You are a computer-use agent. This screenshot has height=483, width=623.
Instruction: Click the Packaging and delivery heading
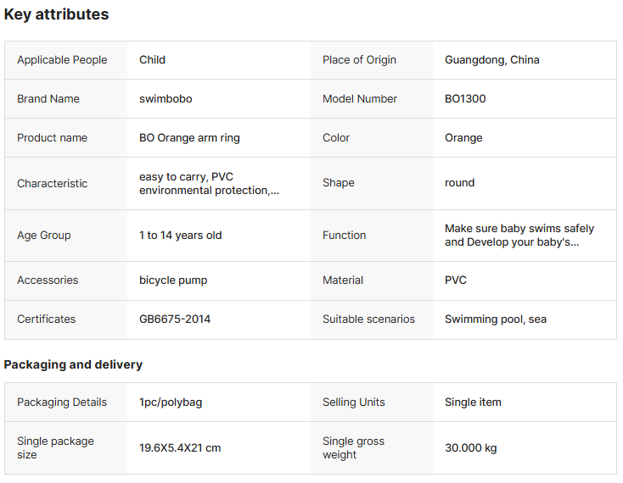[73, 364]
